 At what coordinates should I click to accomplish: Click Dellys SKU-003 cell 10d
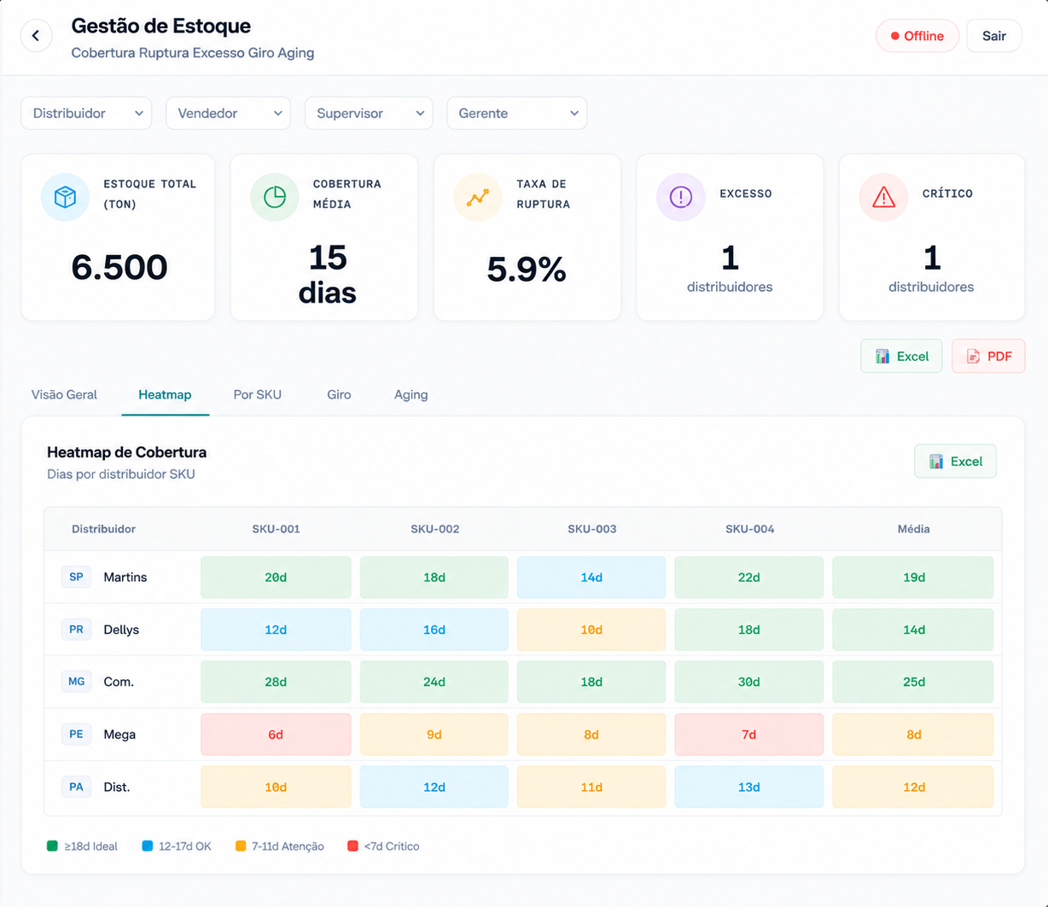591,630
